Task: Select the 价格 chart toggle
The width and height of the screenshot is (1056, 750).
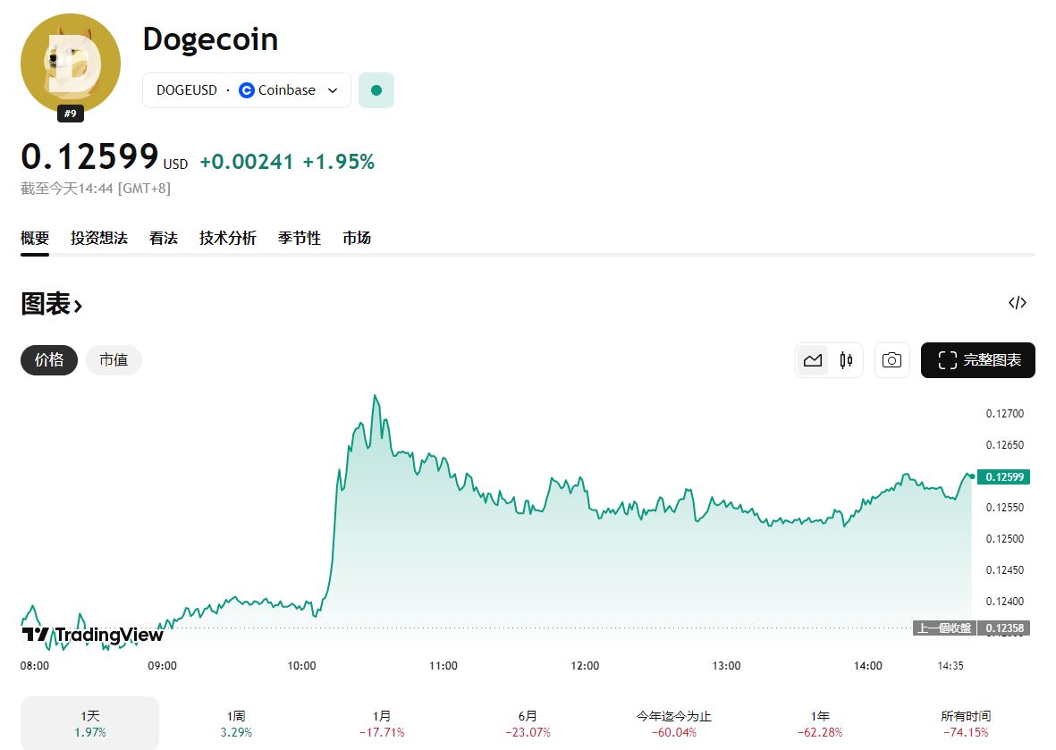Action: tap(49, 360)
